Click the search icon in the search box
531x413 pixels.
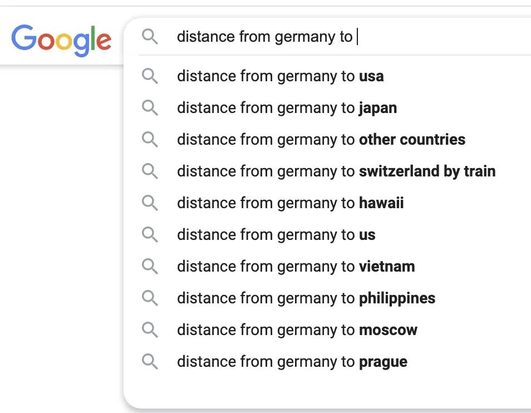pos(150,37)
